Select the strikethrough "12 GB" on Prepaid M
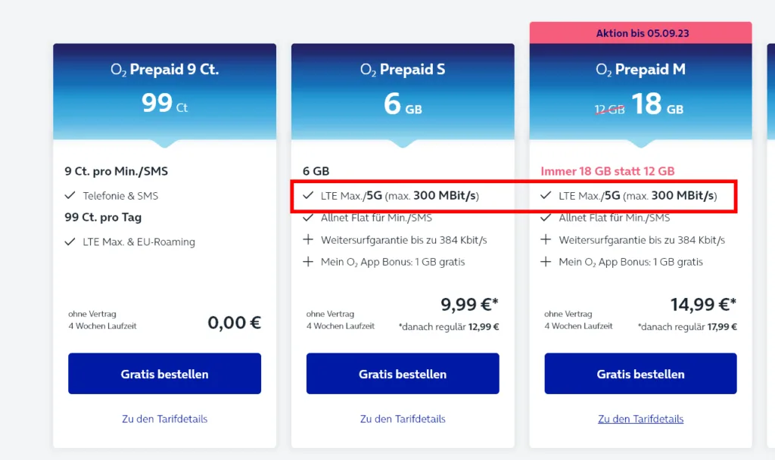 (609, 109)
